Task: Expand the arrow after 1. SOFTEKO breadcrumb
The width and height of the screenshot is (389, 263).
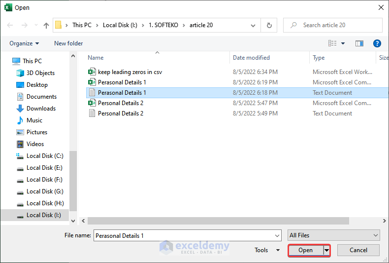Action: click(184, 25)
